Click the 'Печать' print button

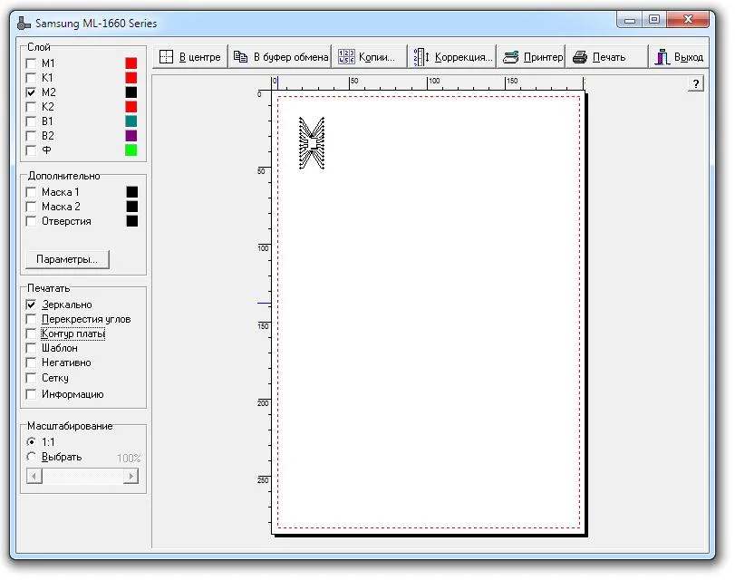coord(607,57)
